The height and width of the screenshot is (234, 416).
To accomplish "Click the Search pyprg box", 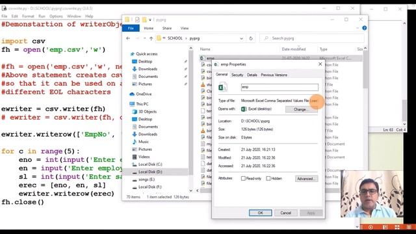I will point(312,38).
